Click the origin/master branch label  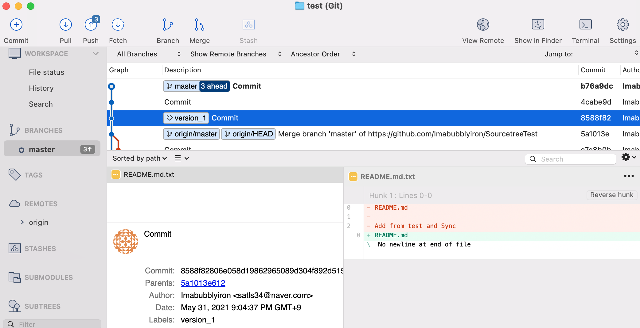pyautogui.click(x=191, y=134)
